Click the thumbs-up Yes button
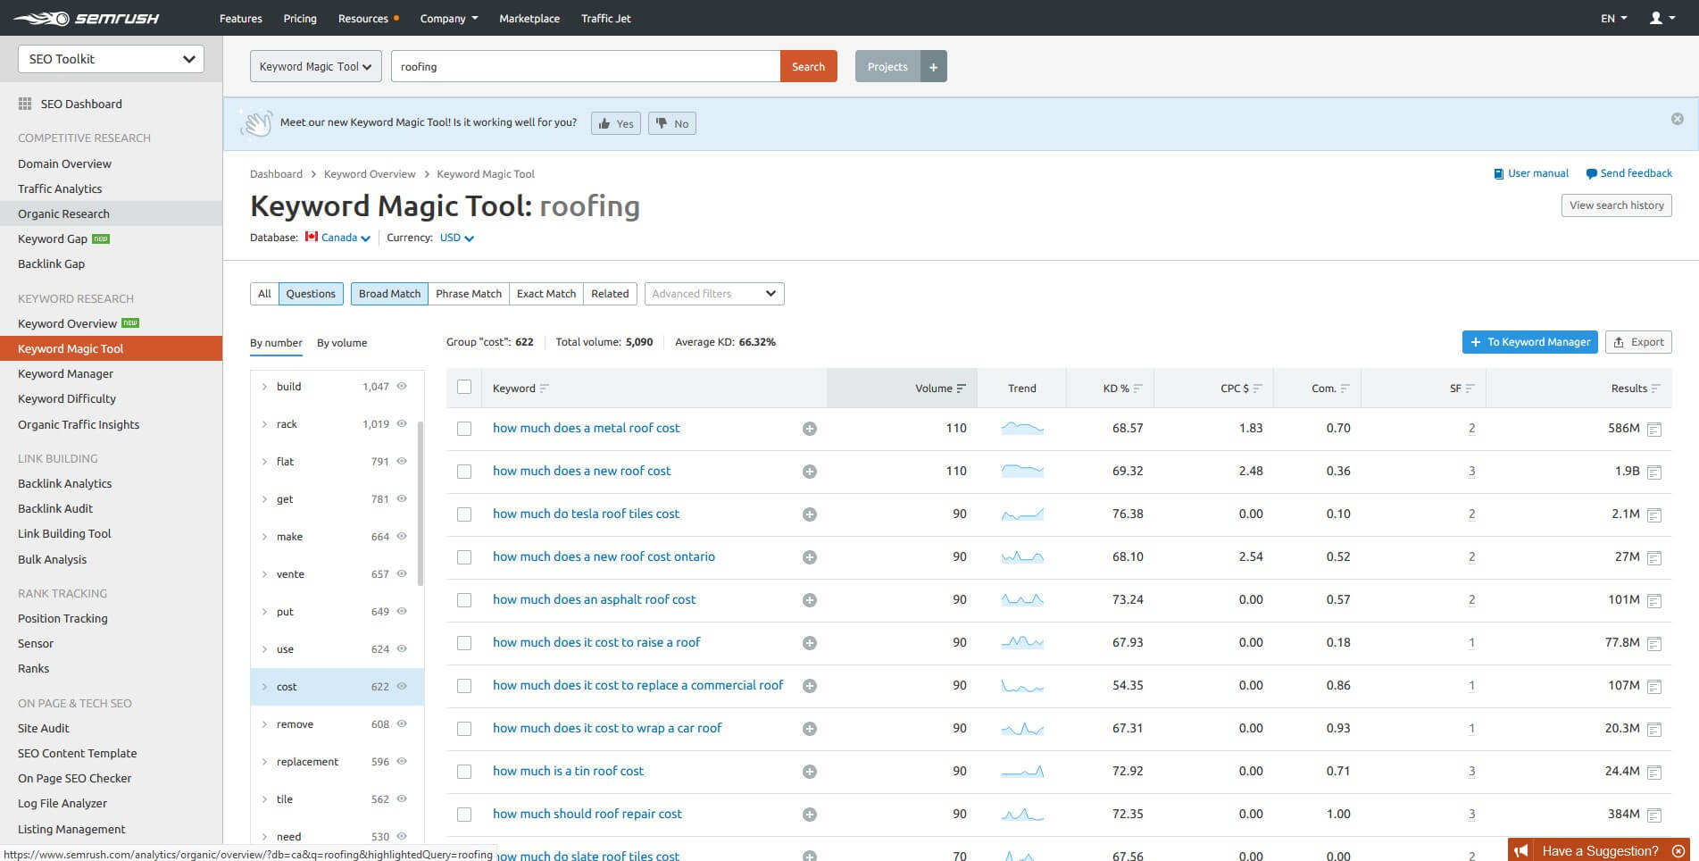The width and height of the screenshot is (1699, 861). point(616,123)
